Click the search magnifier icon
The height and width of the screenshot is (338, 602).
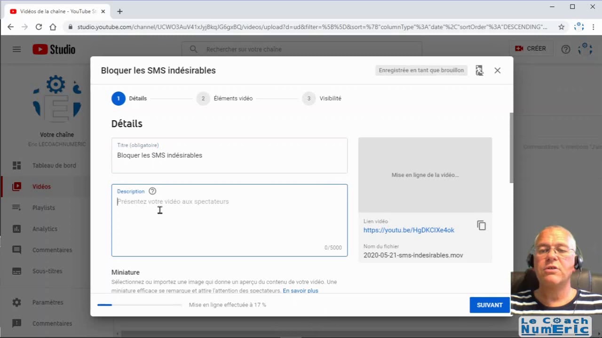pos(193,49)
